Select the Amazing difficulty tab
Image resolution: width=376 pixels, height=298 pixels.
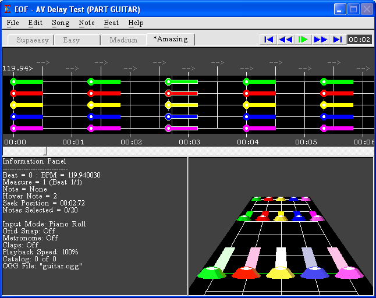(x=171, y=39)
